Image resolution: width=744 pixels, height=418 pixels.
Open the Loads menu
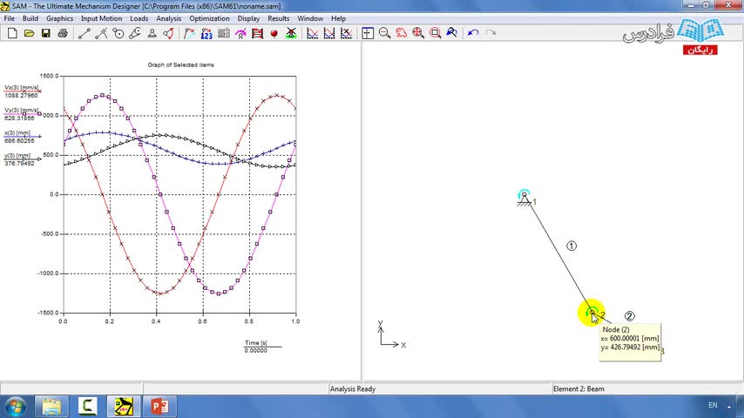pyautogui.click(x=139, y=18)
